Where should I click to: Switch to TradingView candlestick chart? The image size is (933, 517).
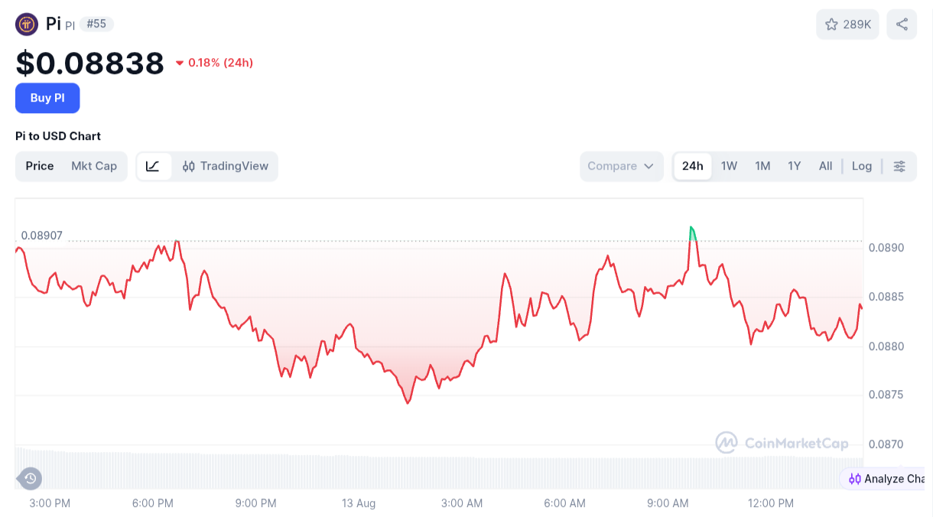(225, 166)
